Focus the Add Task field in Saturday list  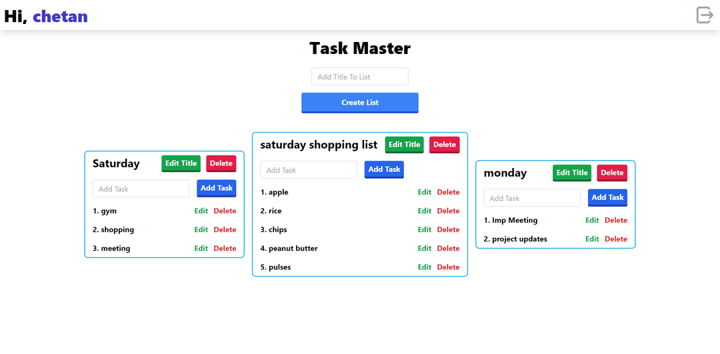(141, 189)
